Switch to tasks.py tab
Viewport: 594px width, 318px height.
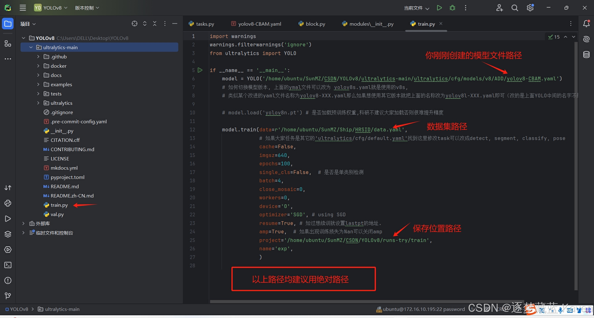(x=201, y=24)
